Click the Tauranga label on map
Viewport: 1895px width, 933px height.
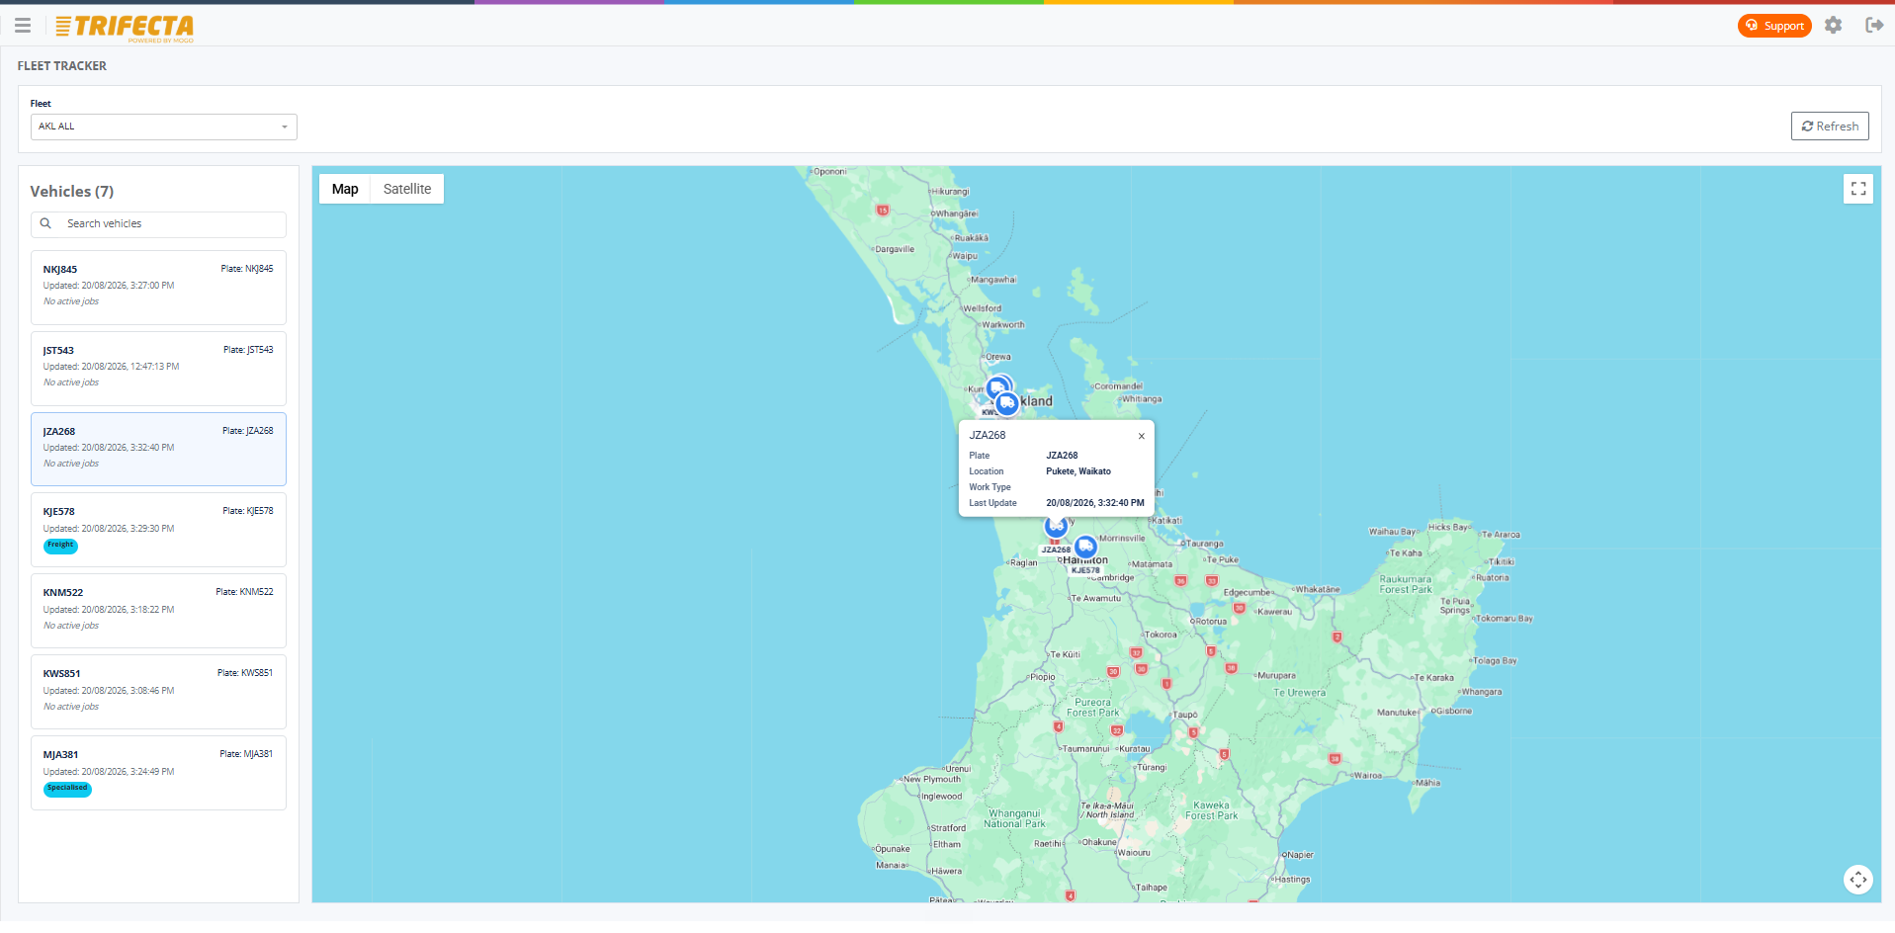click(x=1205, y=544)
